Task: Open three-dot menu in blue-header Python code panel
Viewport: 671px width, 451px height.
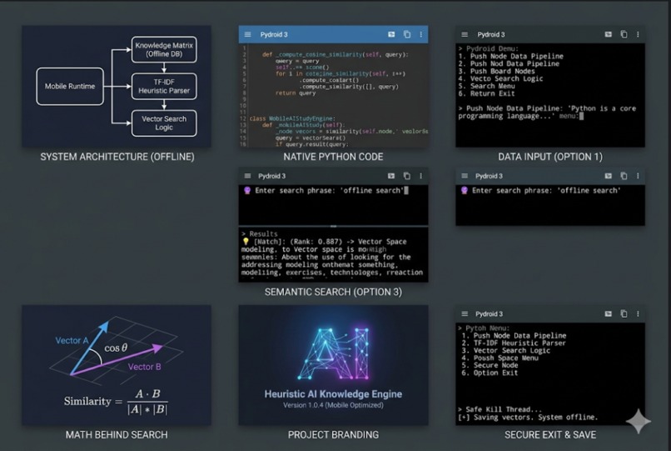Action: pyautogui.click(x=421, y=34)
